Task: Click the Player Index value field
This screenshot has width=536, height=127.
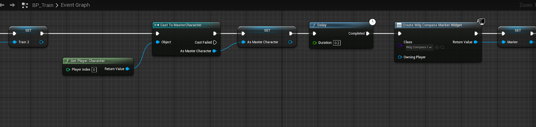Action: [94, 70]
